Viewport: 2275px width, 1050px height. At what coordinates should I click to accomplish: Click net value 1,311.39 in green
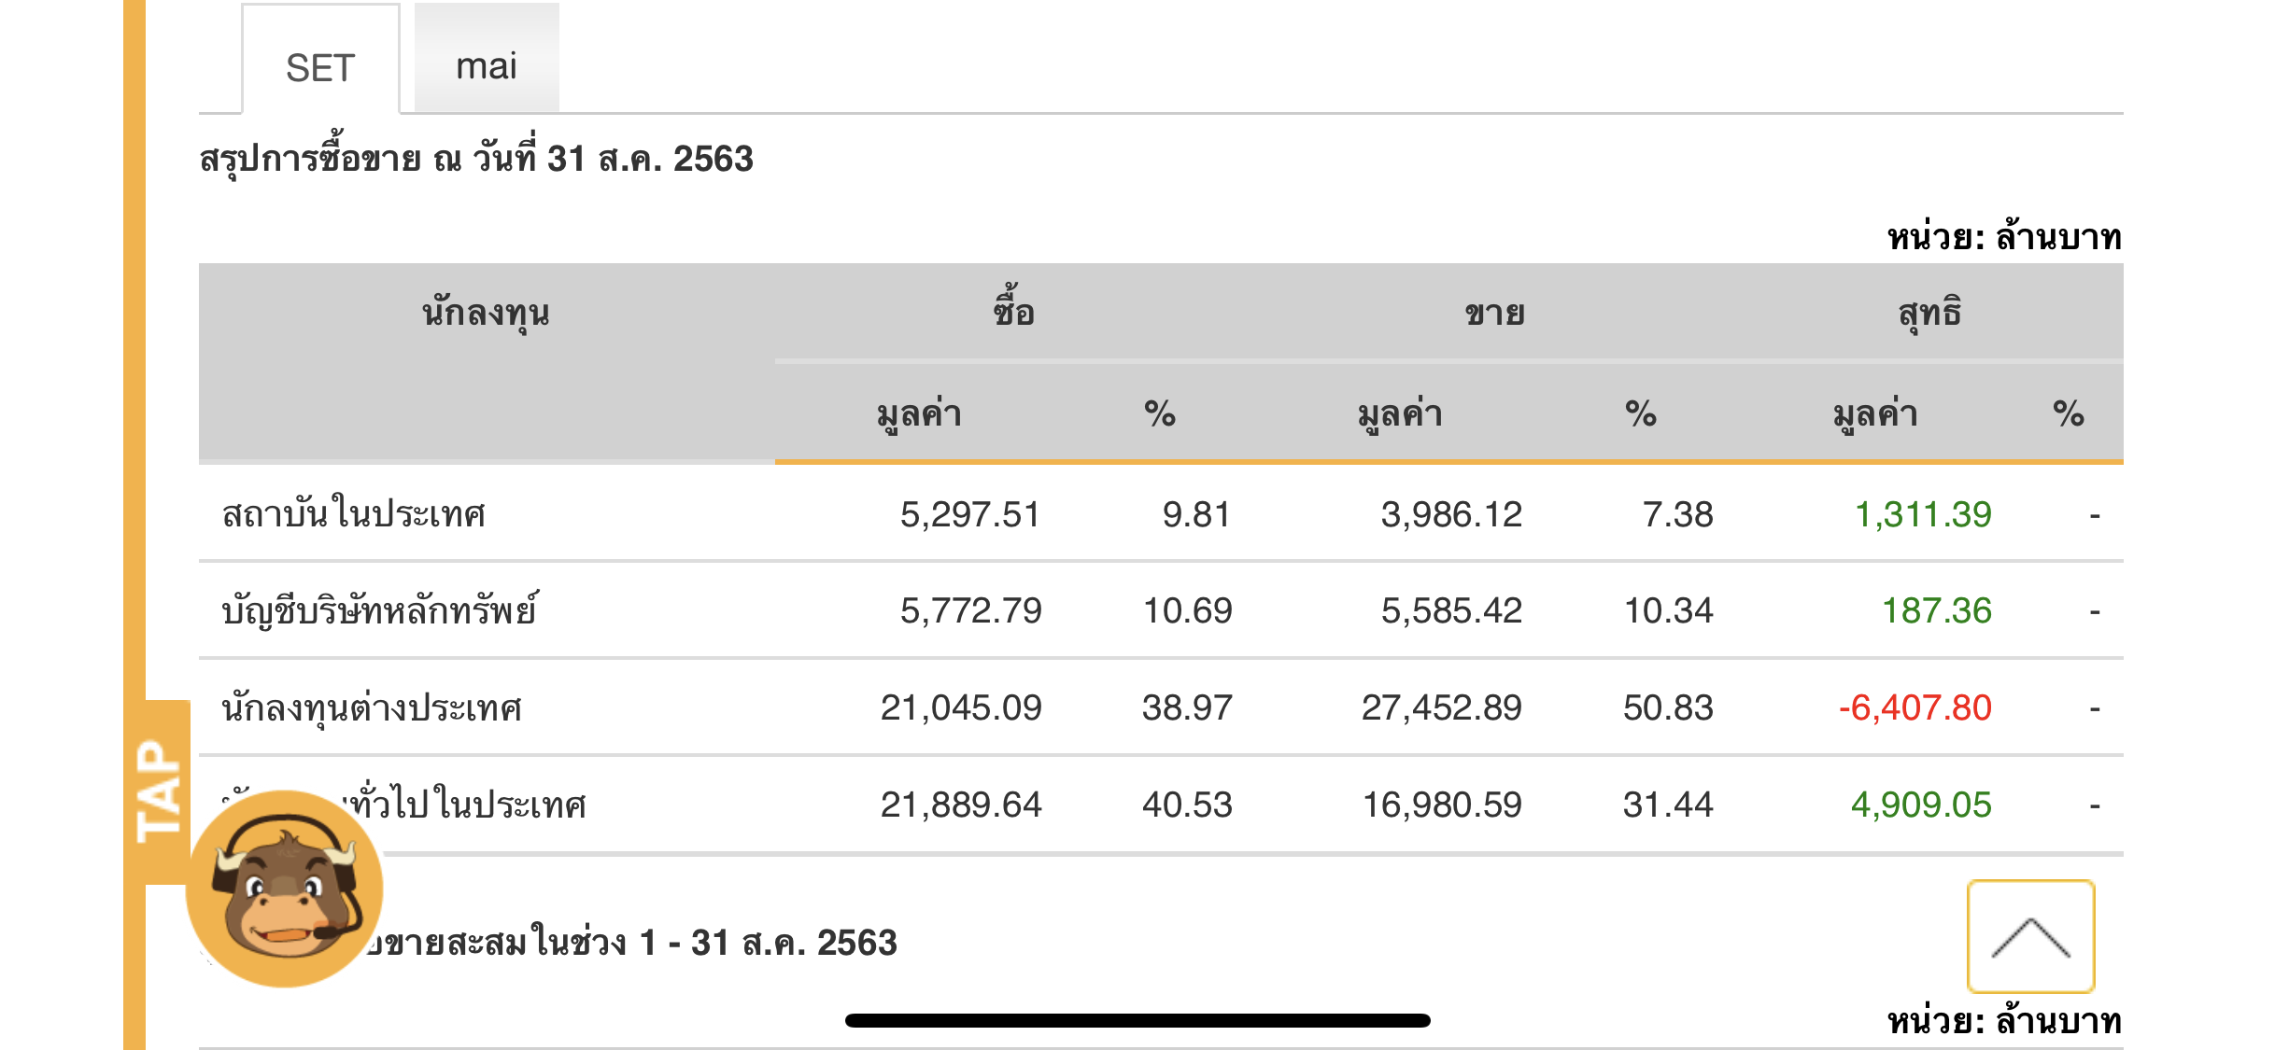pos(1922,514)
